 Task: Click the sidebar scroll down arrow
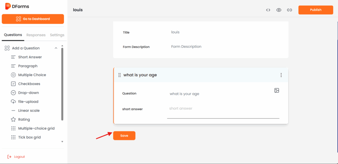[62, 142]
